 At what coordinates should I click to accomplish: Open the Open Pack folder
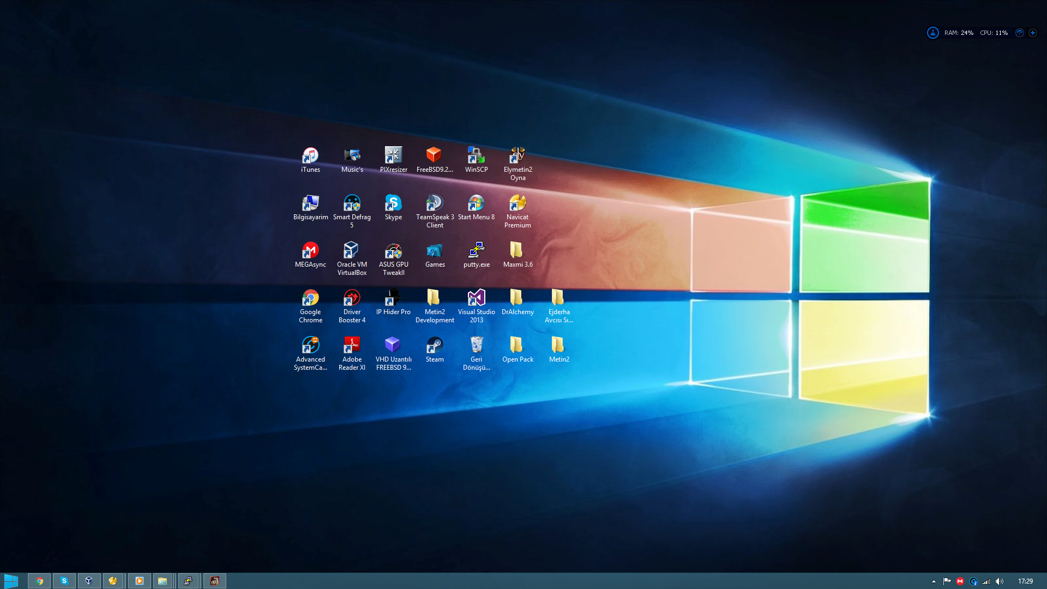518,350
